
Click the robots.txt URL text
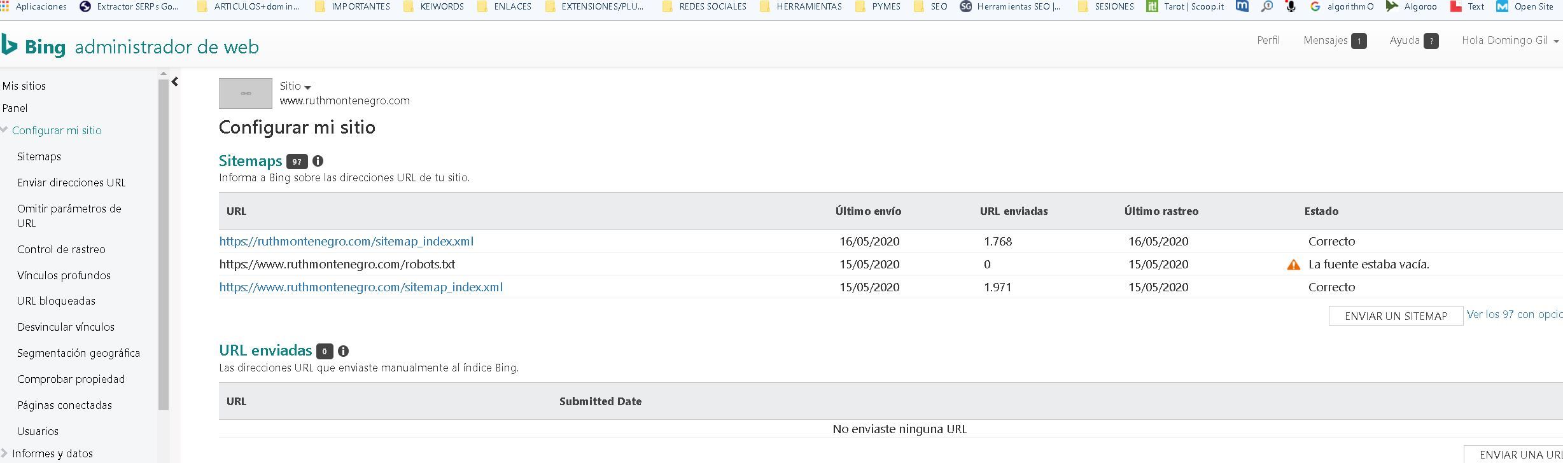(337, 264)
